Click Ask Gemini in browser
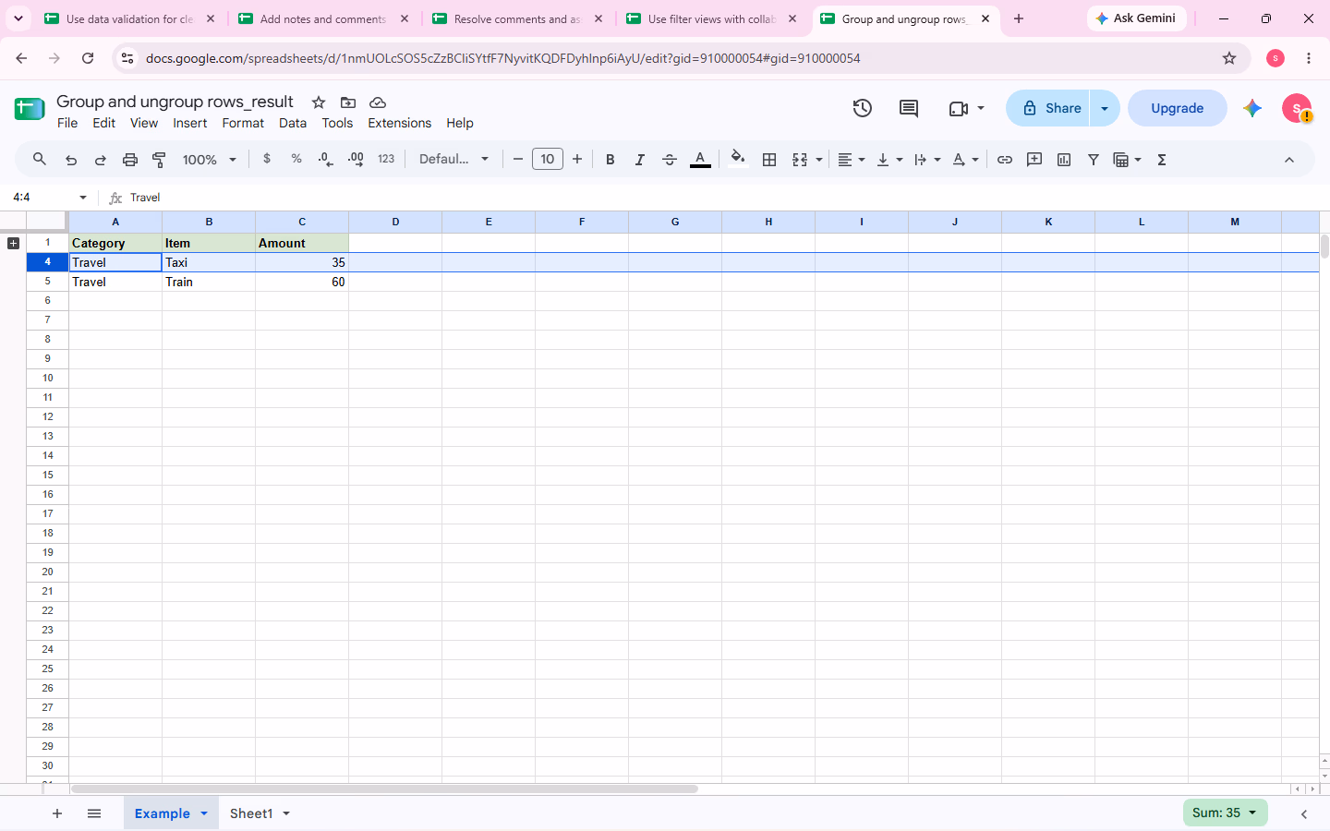This screenshot has width=1330, height=831. [1136, 18]
